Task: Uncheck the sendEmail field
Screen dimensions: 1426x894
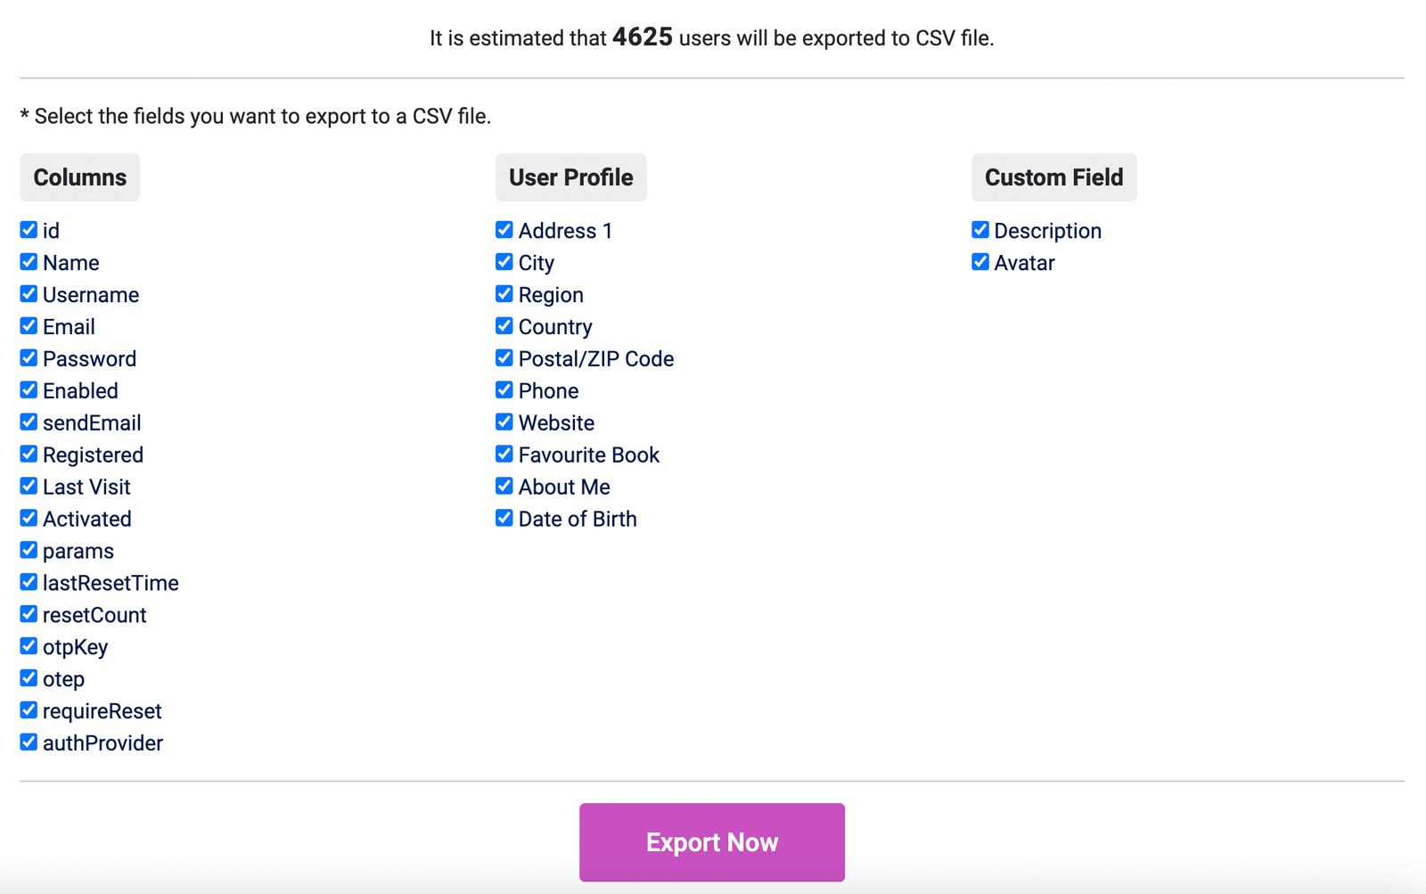Action: tap(28, 422)
